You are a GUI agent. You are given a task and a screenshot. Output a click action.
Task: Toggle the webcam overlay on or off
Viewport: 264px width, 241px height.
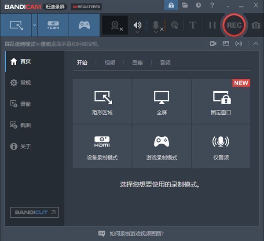115,25
